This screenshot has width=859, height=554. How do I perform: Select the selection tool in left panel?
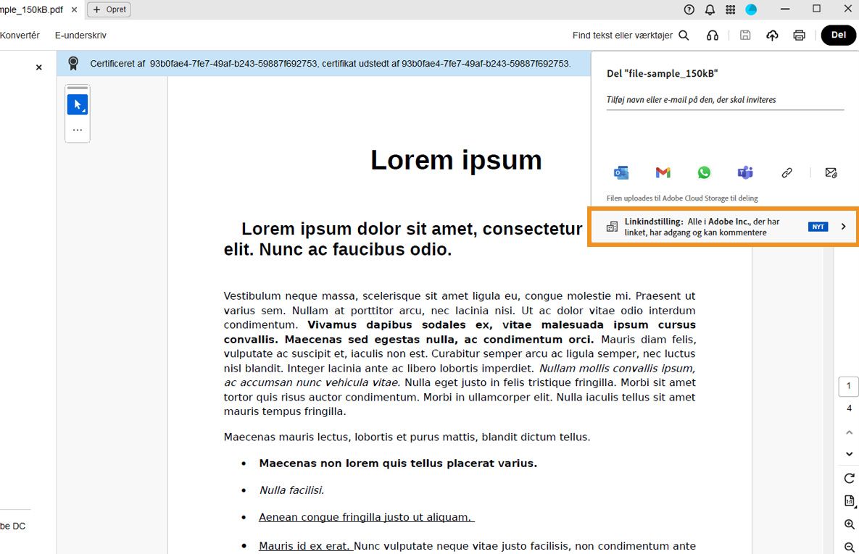coord(77,104)
